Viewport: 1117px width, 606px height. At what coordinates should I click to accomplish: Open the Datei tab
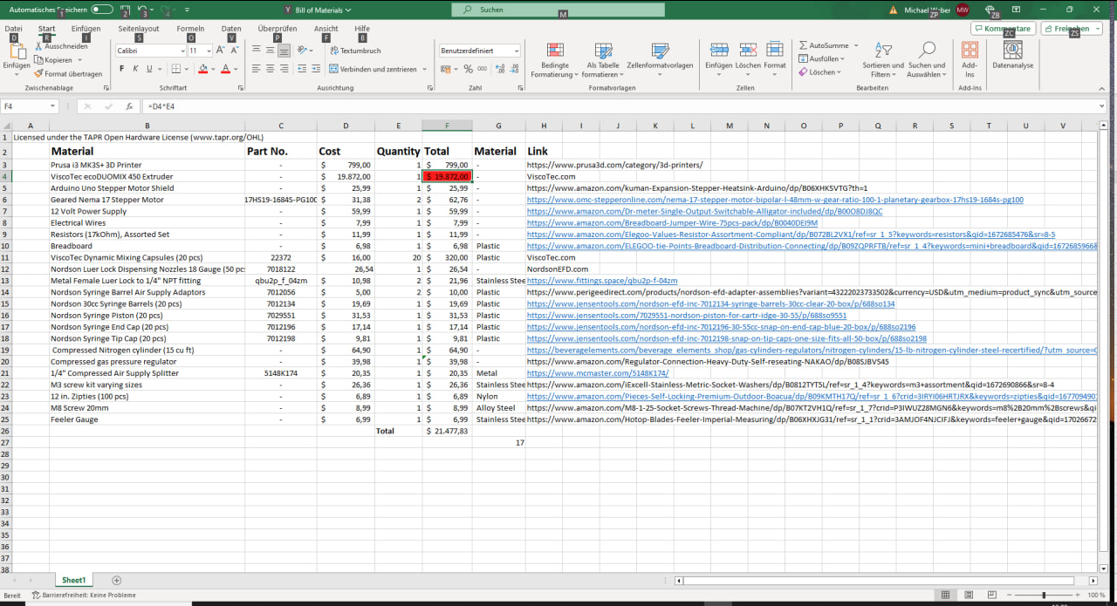tap(14, 29)
